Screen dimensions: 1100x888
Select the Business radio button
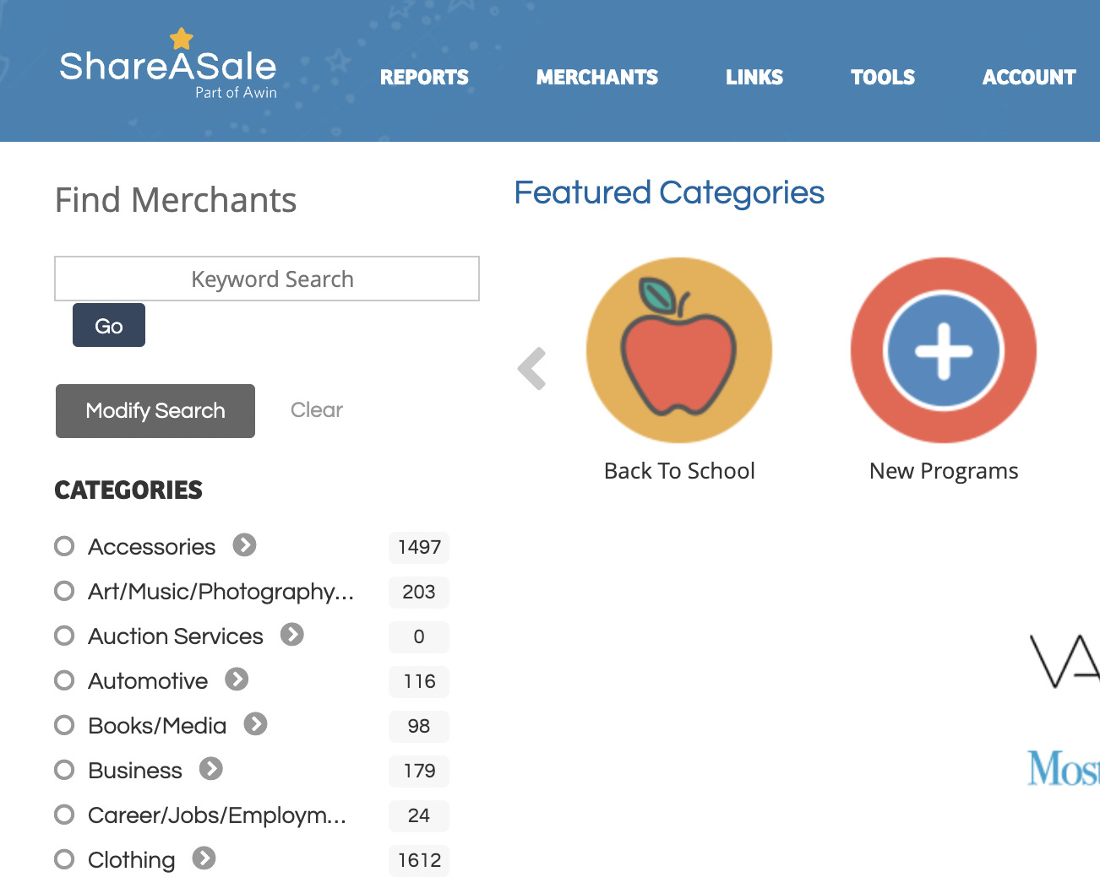(64, 769)
